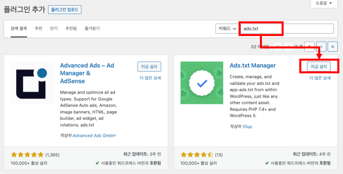The width and height of the screenshot is (343, 174).
Task: Click the (13) rating count
Action: pyautogui.click(x=219, y=155)
